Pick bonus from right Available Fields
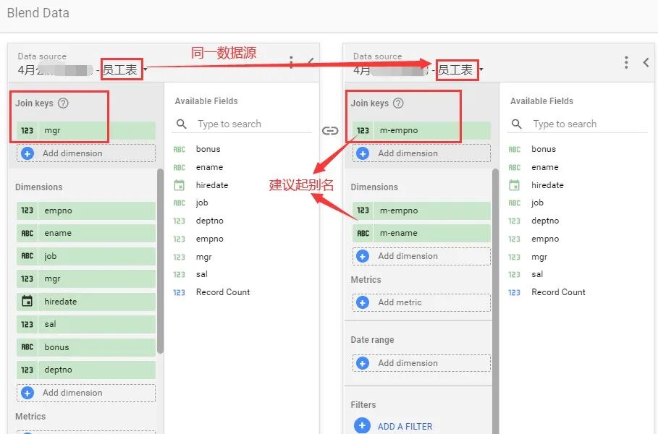658x434 pixels. click(x=544, y=149)
